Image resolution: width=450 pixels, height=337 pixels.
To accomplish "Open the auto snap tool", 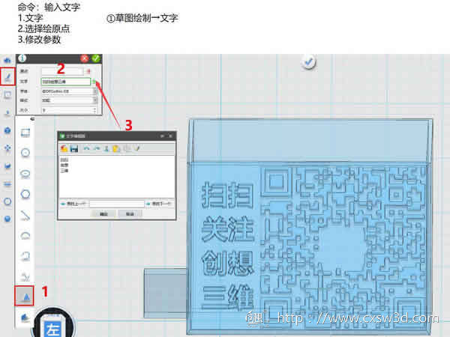I will pos(7,166).
